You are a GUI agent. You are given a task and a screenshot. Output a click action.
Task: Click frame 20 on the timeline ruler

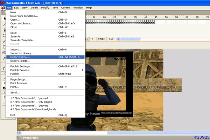[104, 17]
